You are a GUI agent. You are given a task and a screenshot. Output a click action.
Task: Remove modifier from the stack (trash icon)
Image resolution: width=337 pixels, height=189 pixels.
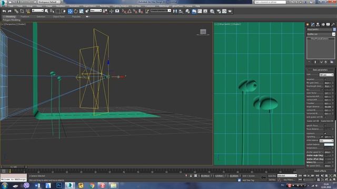[x=326, y=62]
